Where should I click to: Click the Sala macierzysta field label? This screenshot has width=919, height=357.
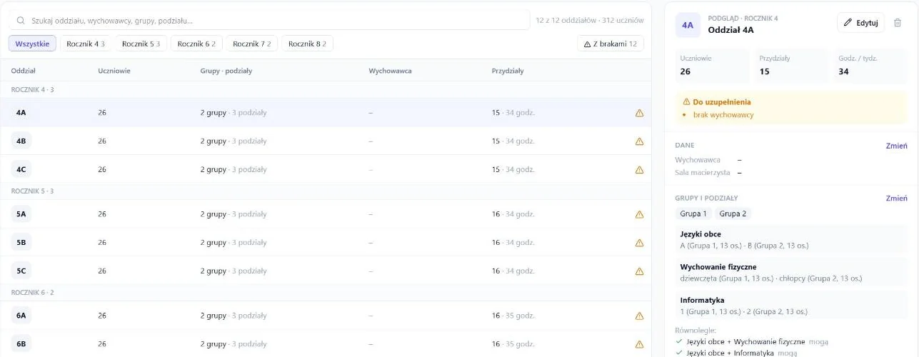(x=703, y=173)
